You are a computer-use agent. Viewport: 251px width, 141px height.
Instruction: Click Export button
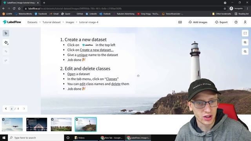(221, 22)
